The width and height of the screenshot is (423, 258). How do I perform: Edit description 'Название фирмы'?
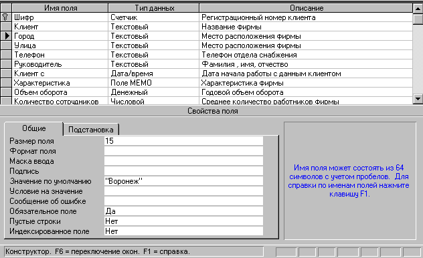point(306,27)
